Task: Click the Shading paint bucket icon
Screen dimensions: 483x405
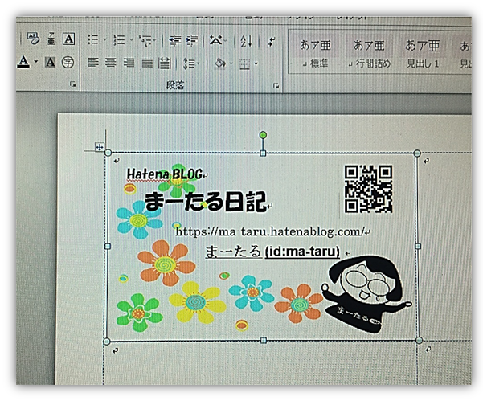Action: pyautogui.click(x=220, y=63)
